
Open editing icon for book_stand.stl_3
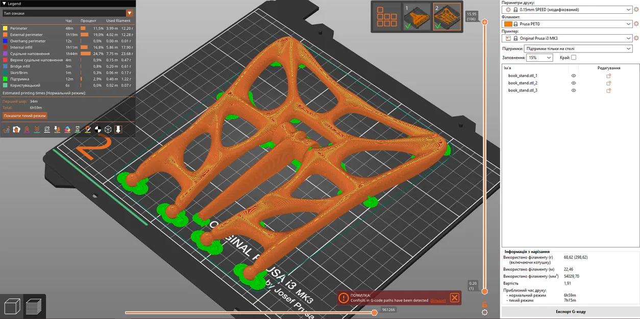click(x=608, y=90)
